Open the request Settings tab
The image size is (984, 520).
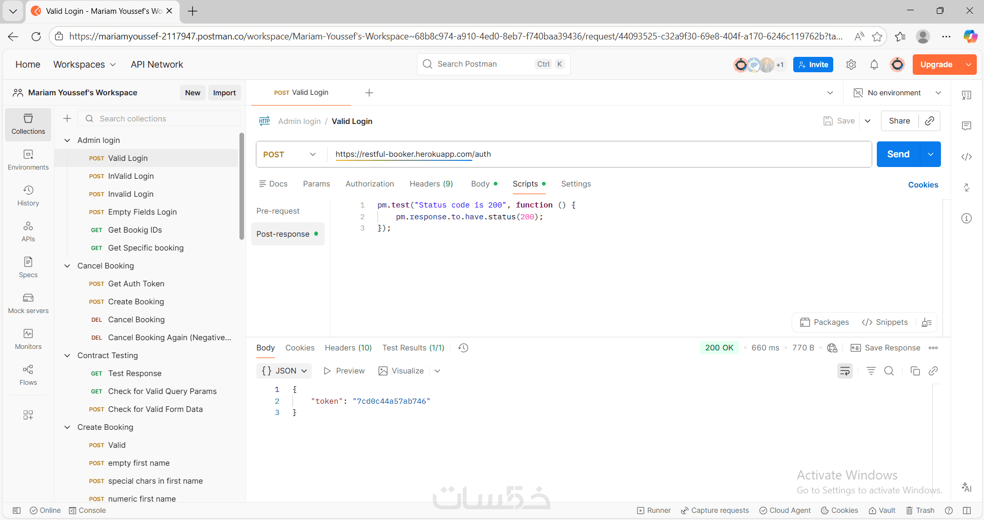(576, 184)
